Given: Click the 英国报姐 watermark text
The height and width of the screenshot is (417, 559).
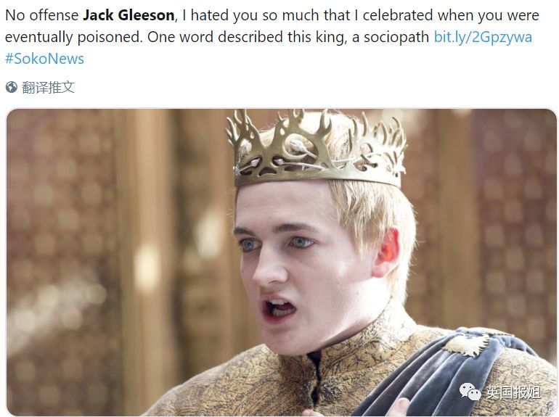Looking at the screenshot, I should point(513,392).
